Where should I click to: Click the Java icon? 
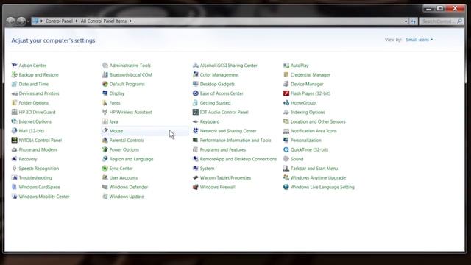pyautogui.click(x=105, y=121)
